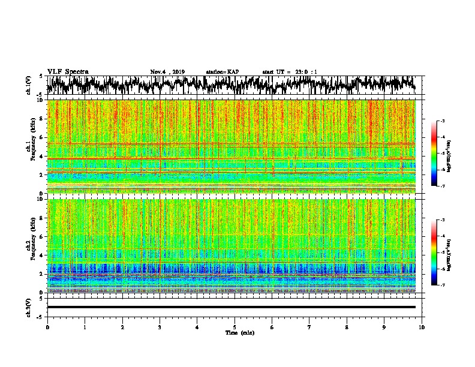Click the "9" tick on the time axis

(384, 327)
